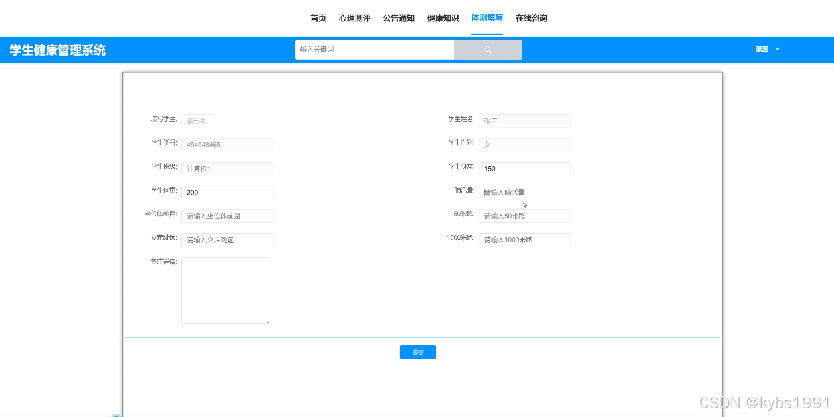Go to the 公告通知 tab
The width and height of the screenshot is (834, 417).
(399, 18)
